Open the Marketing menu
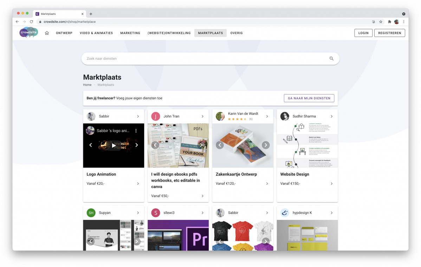 tap(130, 33)
